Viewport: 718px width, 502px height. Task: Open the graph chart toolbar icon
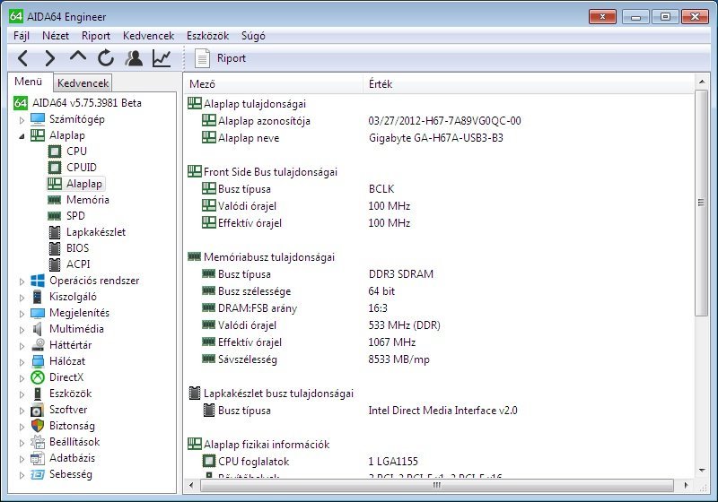[162, 58]
